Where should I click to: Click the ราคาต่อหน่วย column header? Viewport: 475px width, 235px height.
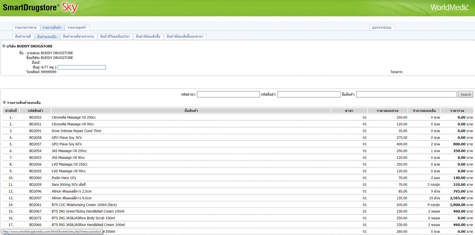(387, 111)
